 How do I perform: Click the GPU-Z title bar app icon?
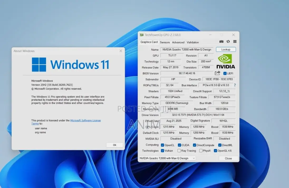[142, 35]
